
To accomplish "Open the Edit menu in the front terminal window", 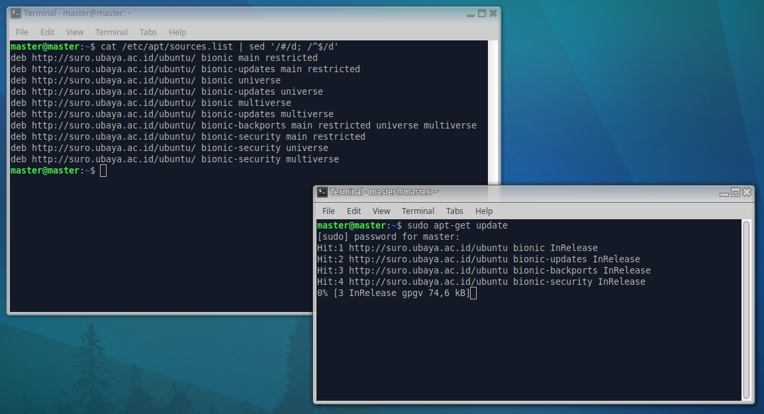I will 354,211.
